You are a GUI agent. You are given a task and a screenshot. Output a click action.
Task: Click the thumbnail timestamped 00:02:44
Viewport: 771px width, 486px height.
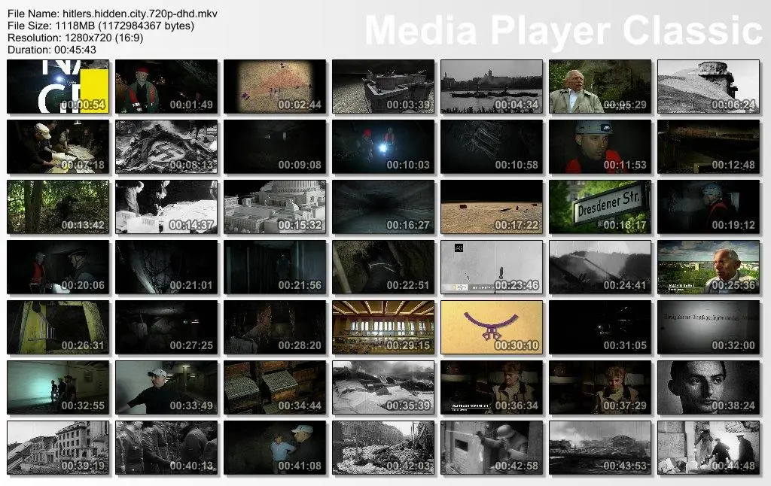275,87
